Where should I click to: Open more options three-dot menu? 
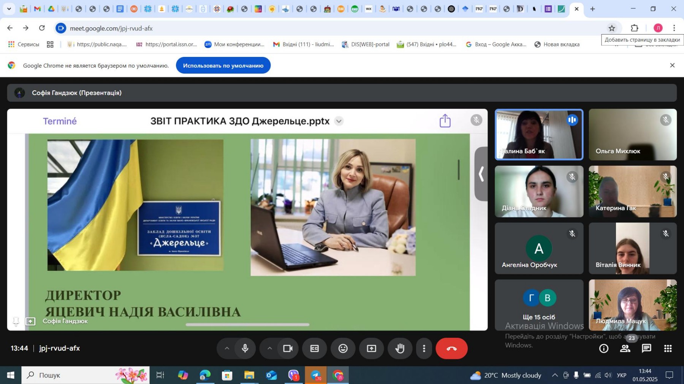pos(424,348)
